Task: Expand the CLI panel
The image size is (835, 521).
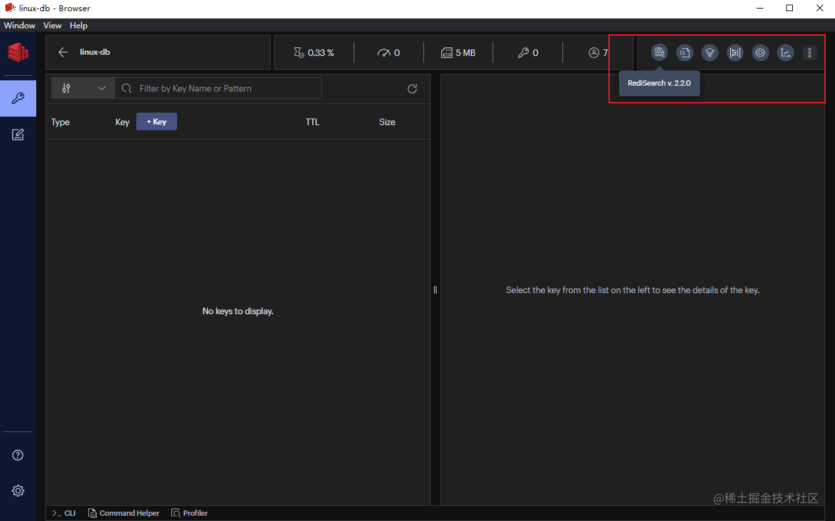Action: 64,513
